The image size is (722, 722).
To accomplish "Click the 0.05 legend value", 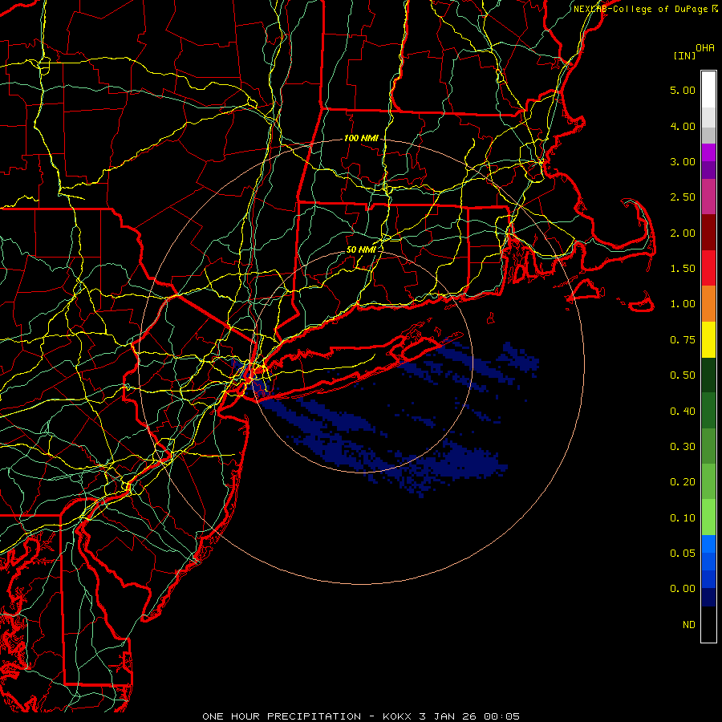I will (x=683, y=553).
